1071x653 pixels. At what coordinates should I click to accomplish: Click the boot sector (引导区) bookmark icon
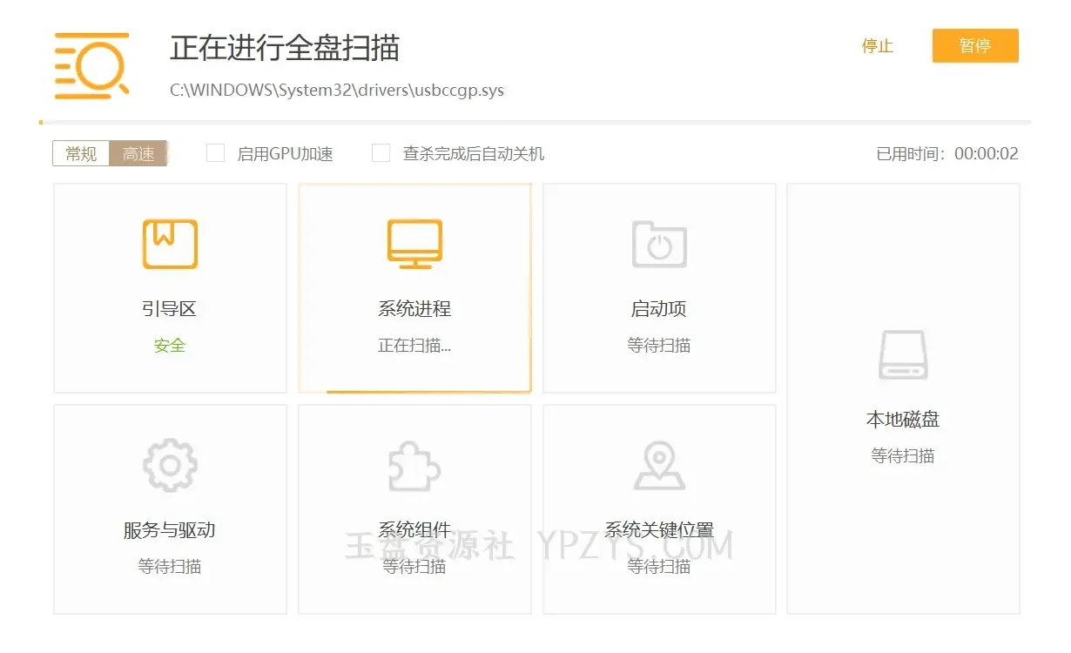coord(170,244)
